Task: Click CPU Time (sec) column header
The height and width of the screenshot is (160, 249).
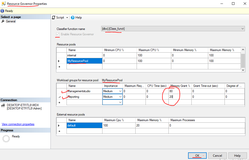Action: [157, 86]
